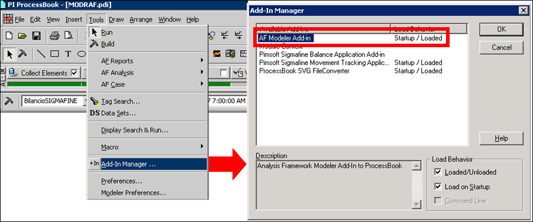This screenshot has height=222, width=533.
Task: Choose Run from the Tools menu
Action: (147, 32)
